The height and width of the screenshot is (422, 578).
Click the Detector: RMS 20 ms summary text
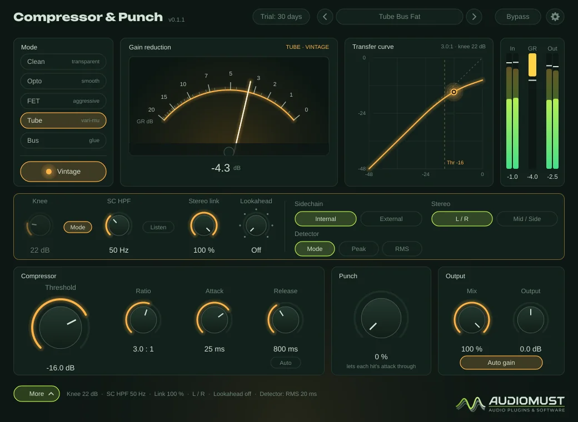[x=288, y=394]
